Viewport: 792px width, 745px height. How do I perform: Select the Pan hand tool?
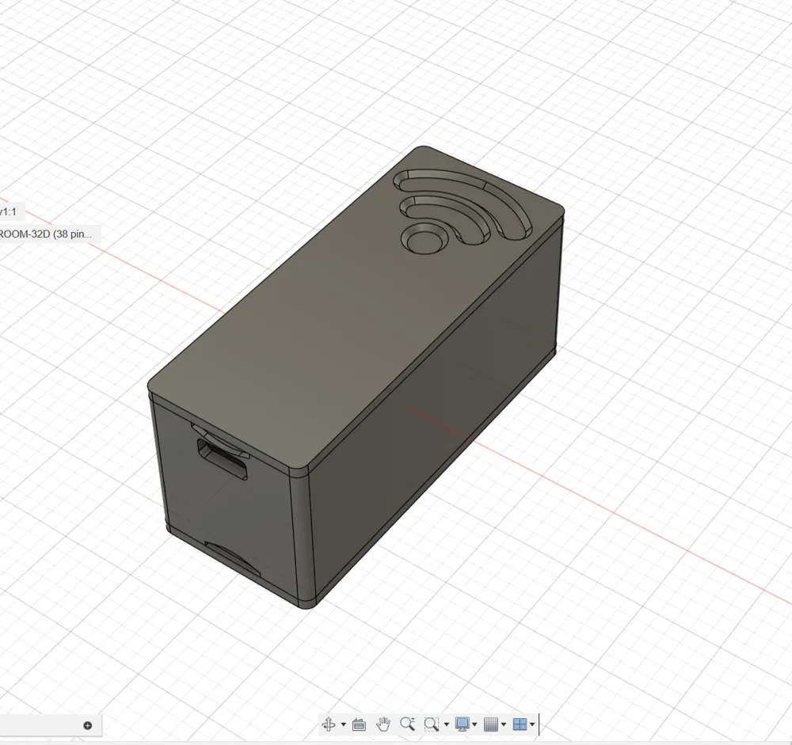pyautogui.click(x=383, y=724)
